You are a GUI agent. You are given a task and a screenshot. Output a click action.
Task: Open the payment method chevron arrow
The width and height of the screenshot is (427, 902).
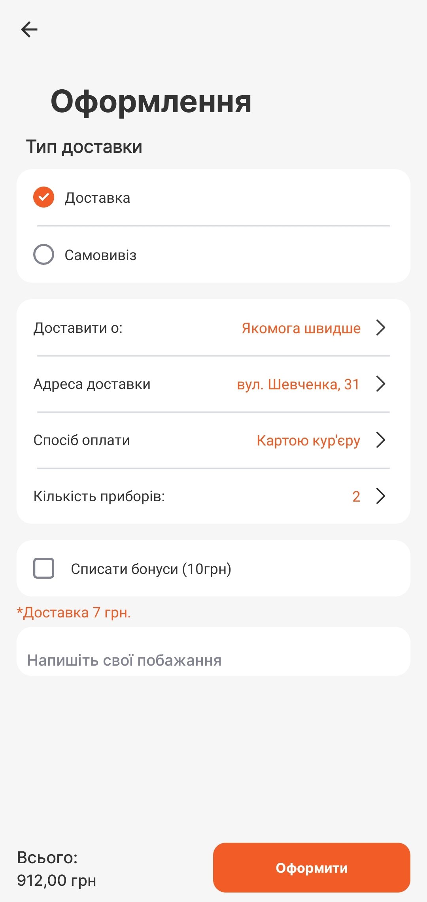point(380,440)
